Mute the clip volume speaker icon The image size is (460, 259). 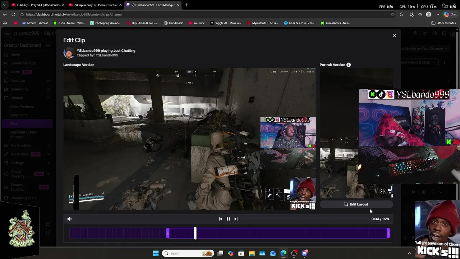[x=69, y=219]
